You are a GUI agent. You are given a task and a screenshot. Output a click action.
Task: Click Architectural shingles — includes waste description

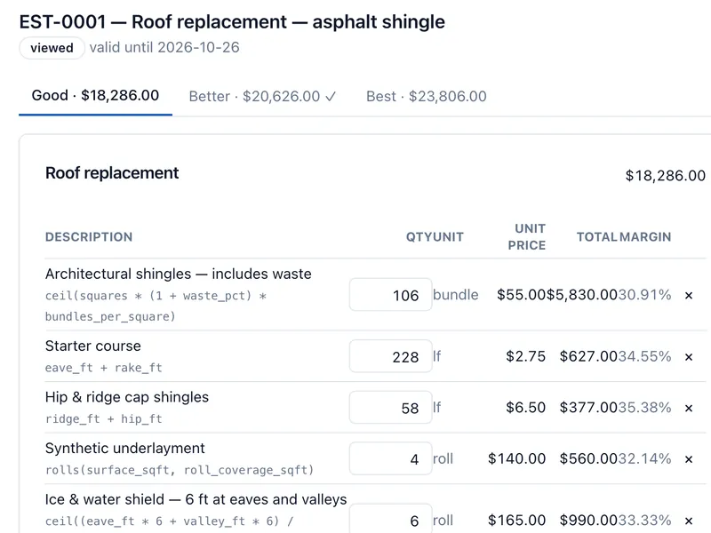click(x=179, y=274)
